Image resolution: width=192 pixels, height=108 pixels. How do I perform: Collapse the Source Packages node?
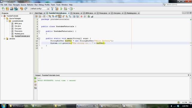pyautogui.click(x=4, y=19)
